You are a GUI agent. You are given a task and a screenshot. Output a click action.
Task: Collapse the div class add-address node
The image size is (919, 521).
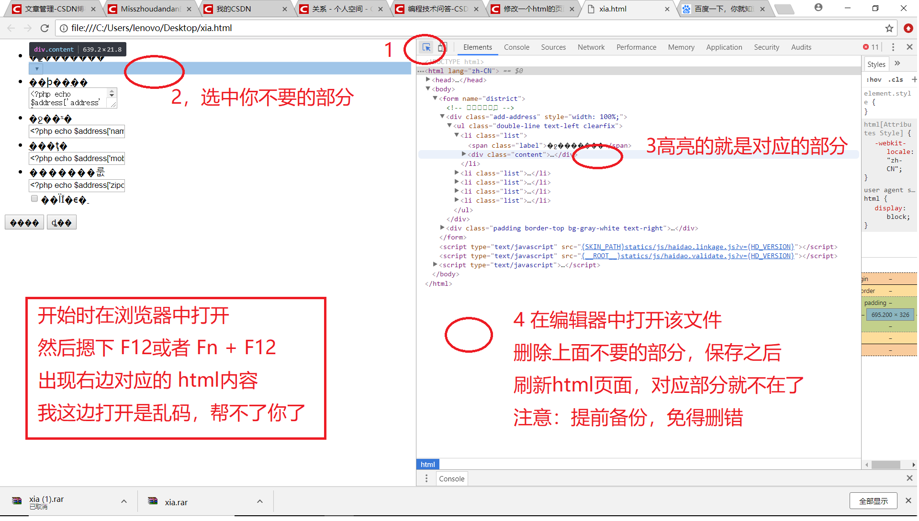pyautogui.click(x=442, y=117)
